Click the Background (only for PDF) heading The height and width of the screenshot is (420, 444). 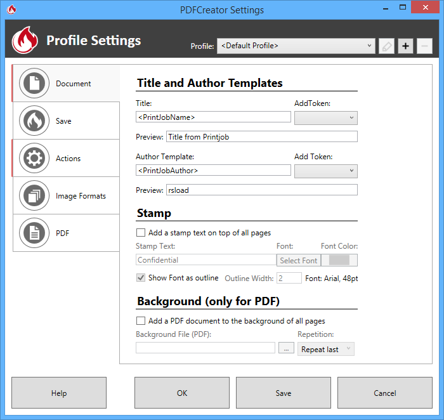[x=209, y=301]
